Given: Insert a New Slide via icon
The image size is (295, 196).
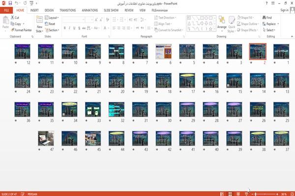Looking at the screenshot, I should coord(39,19).
